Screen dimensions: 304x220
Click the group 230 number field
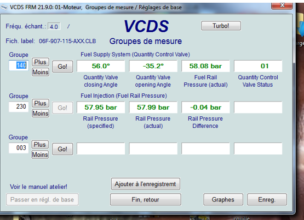[x=19, y=106]
